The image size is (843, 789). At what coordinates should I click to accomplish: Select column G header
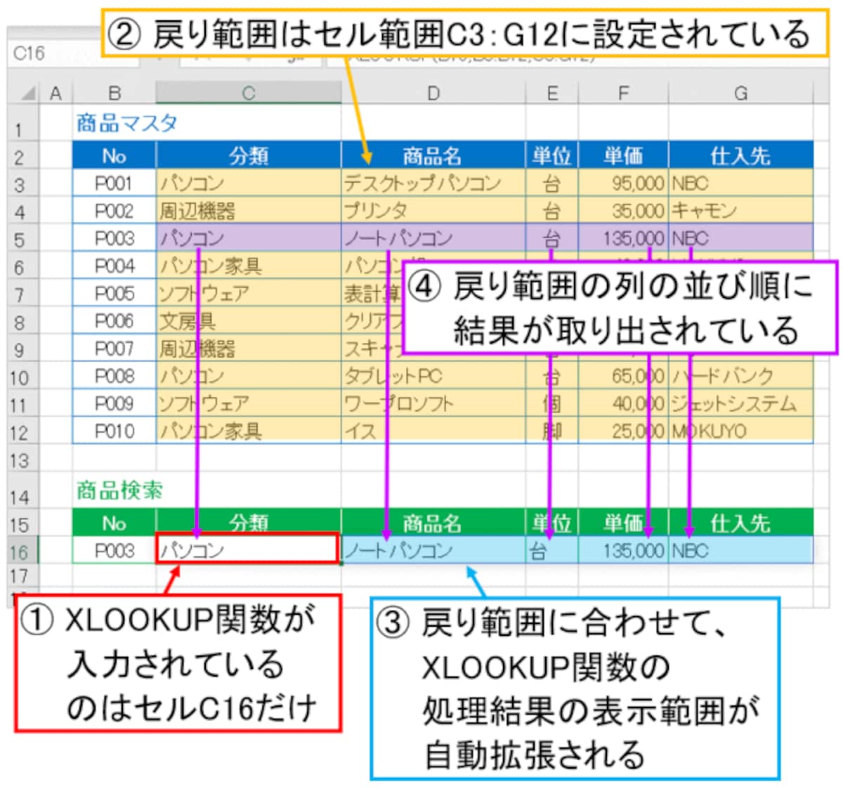coord(741,93)
